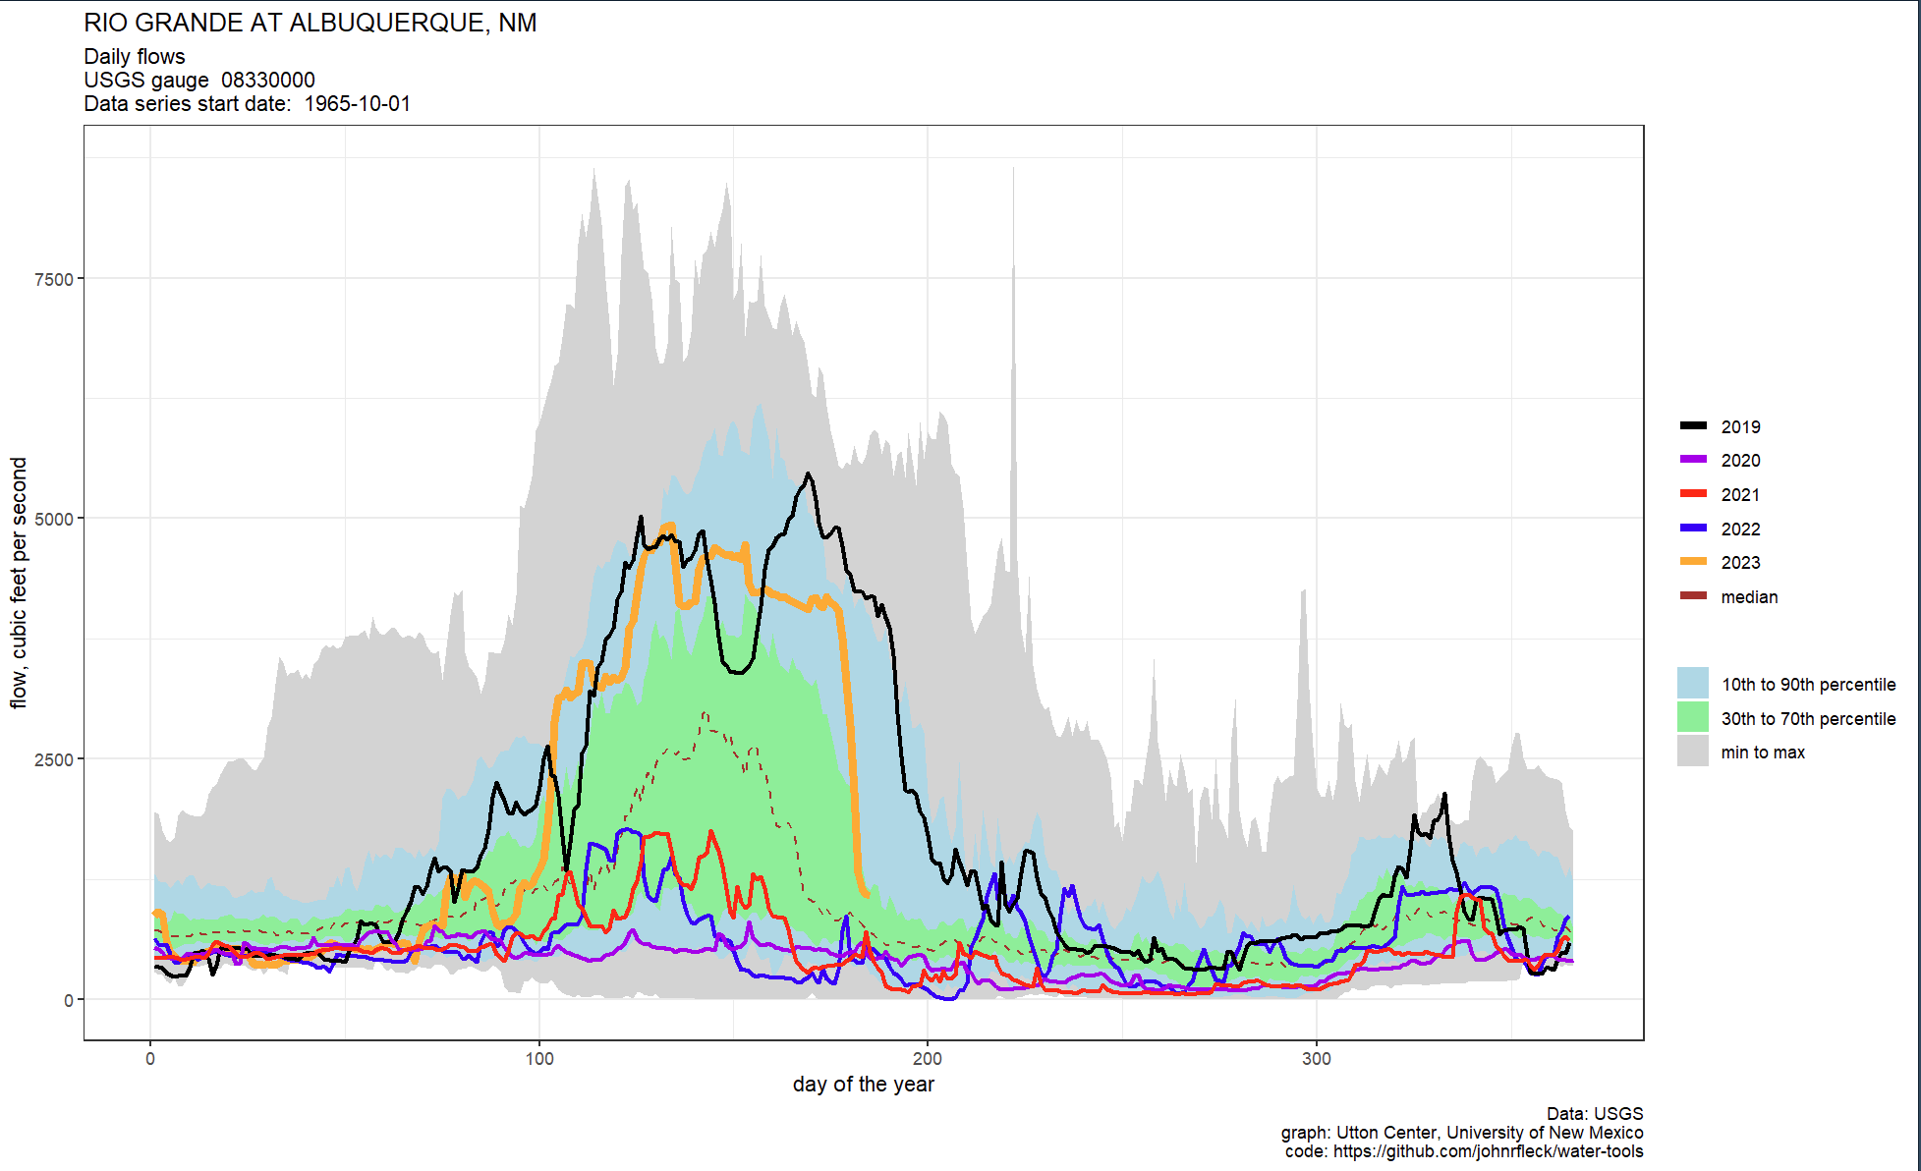This screenshot has height=1171, width=1921.
Task: Click the USGS gauge 08330000 subtitle text
Action: (x=199, y=81)
